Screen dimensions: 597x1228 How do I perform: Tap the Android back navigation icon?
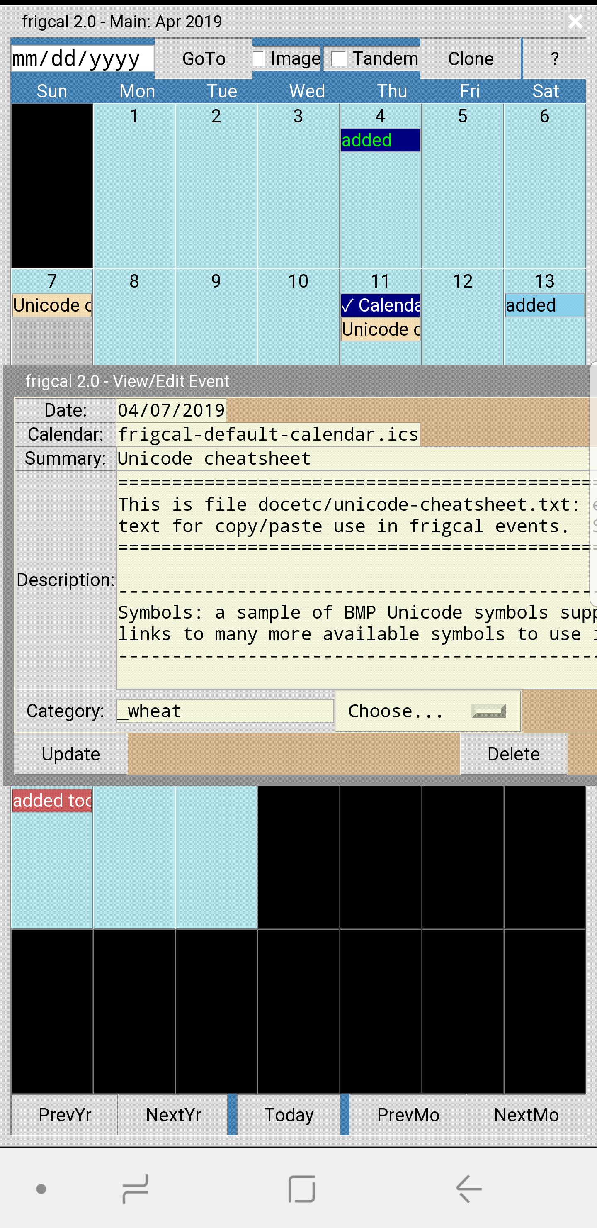469,1189
